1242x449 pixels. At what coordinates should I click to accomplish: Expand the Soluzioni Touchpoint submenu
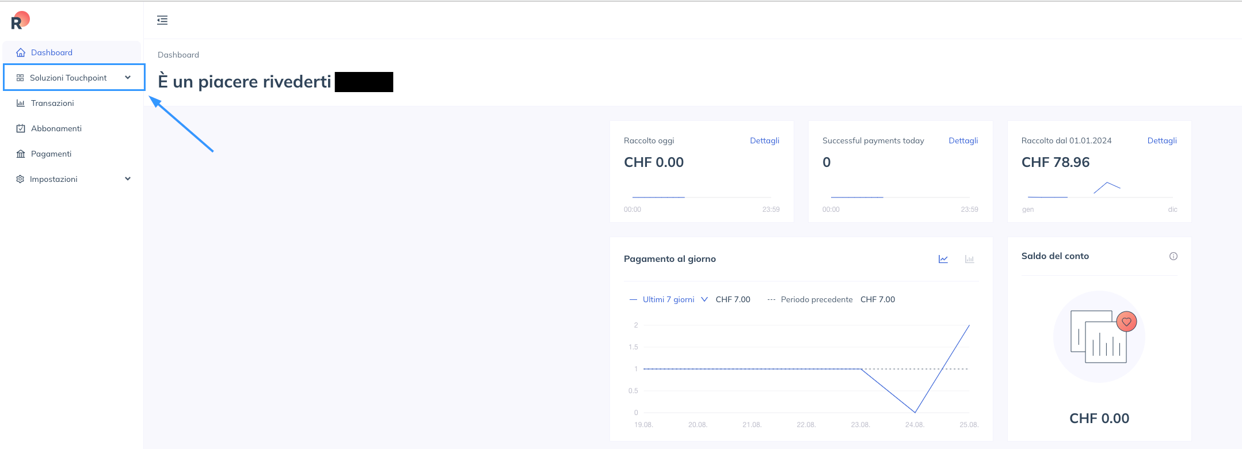pyautogui.click(x=128, y=78)
